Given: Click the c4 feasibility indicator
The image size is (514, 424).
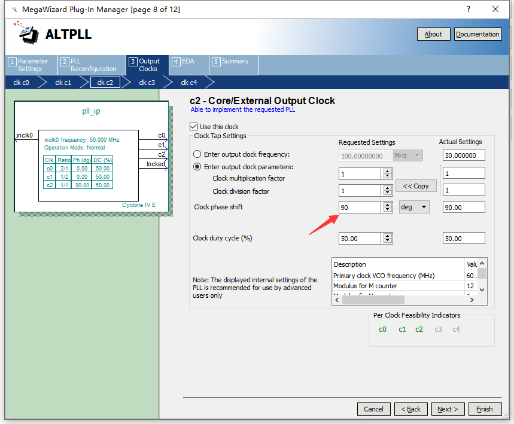Looking at the screenshot, I should (456, 330).
